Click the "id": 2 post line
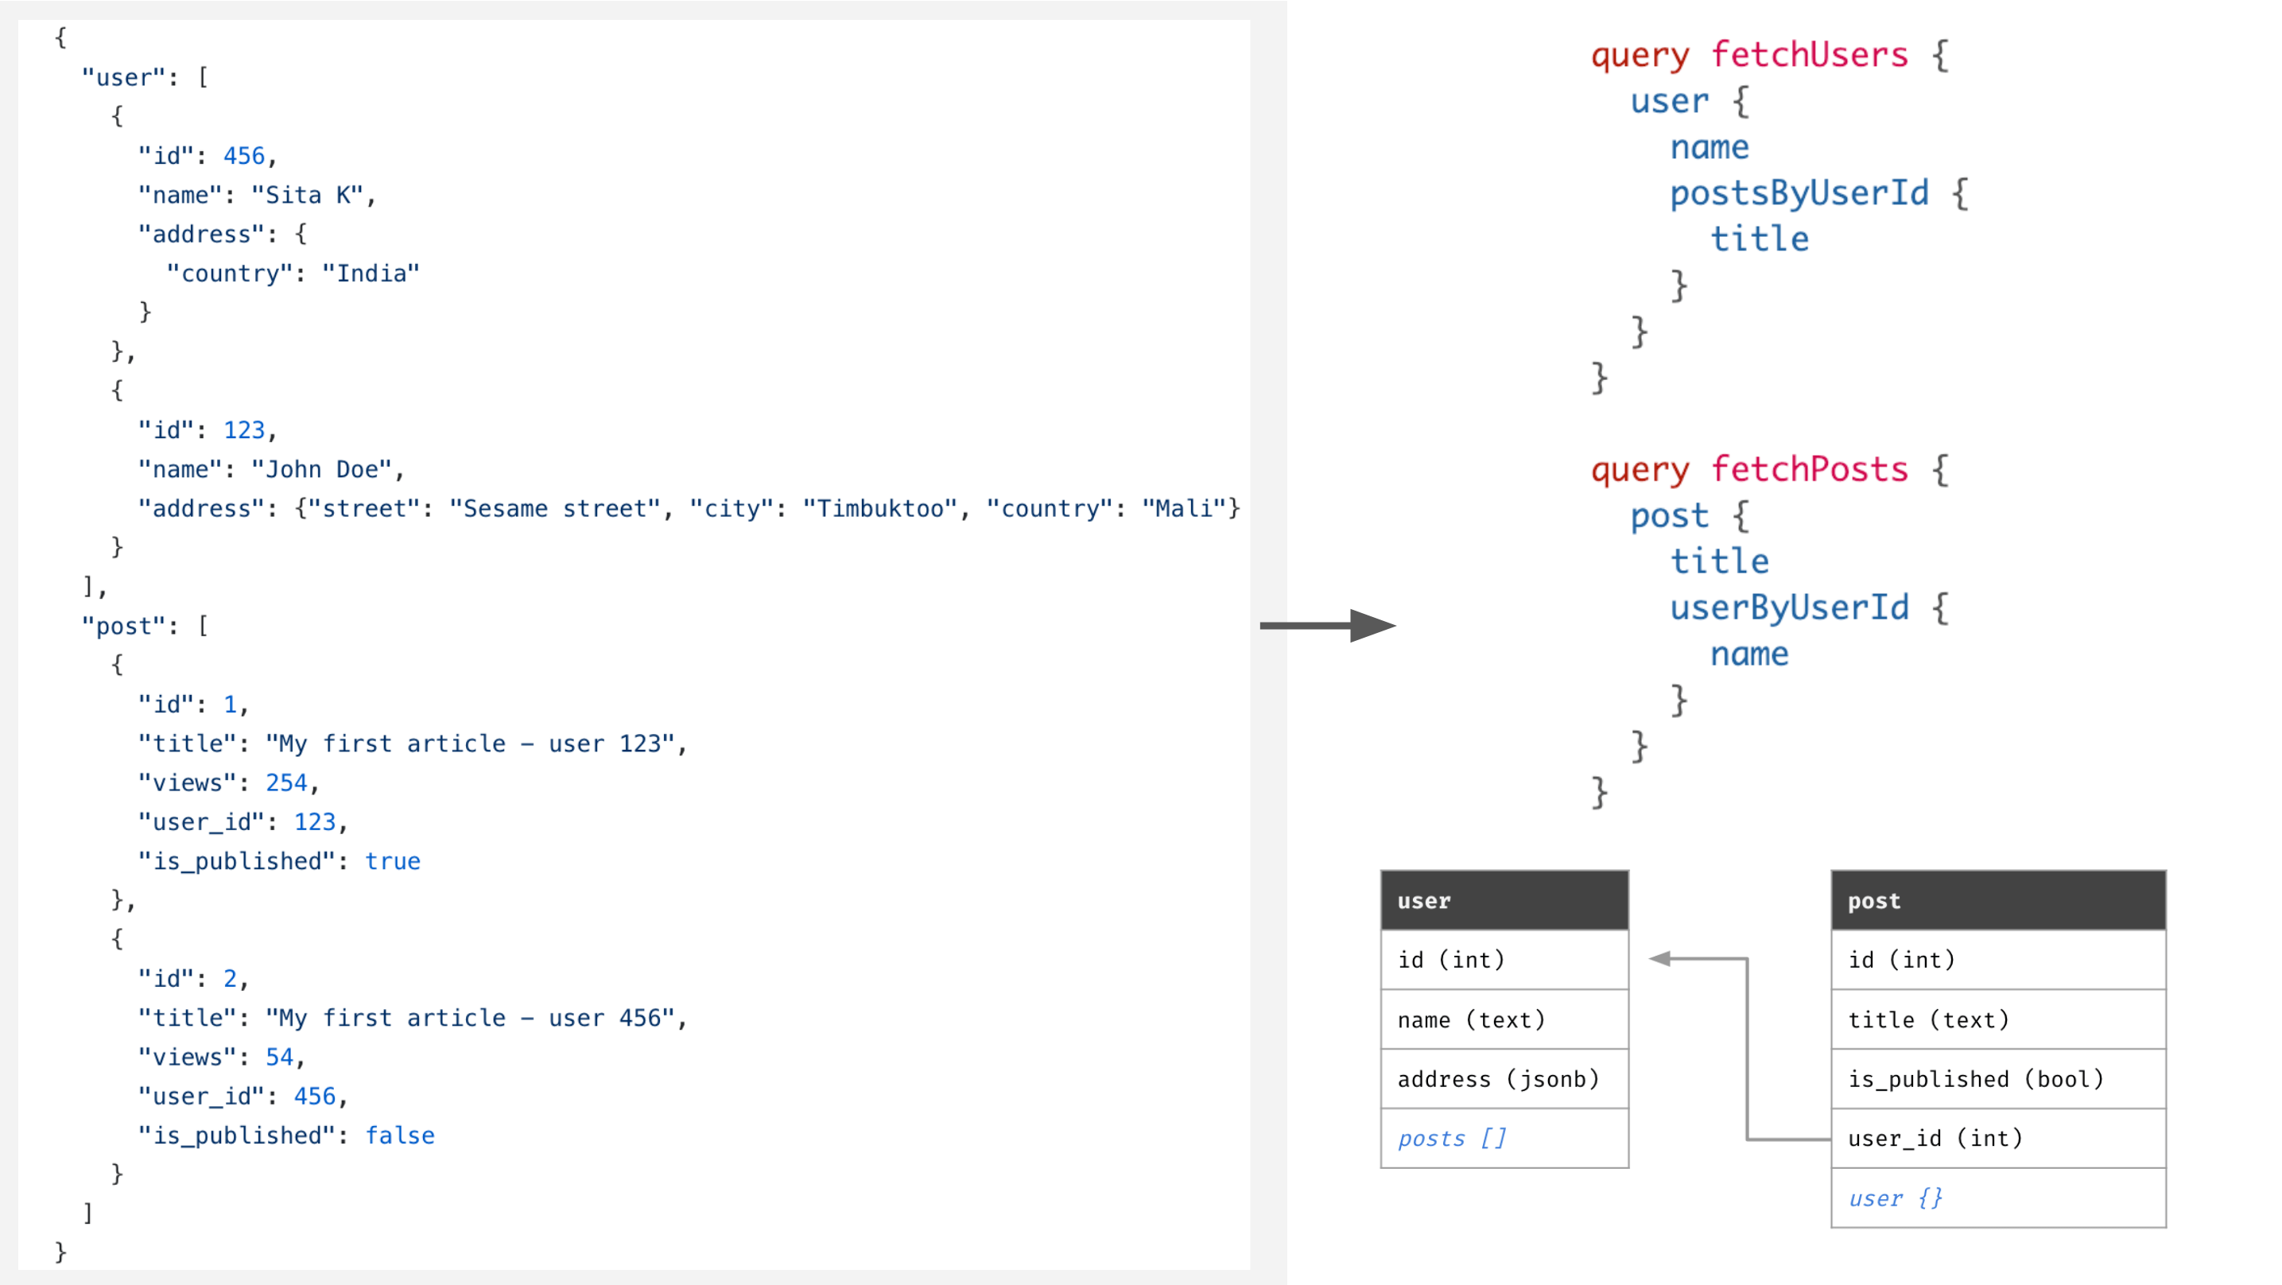The height and width of the screenshot is (1285, 2282). tap(193, 978)
